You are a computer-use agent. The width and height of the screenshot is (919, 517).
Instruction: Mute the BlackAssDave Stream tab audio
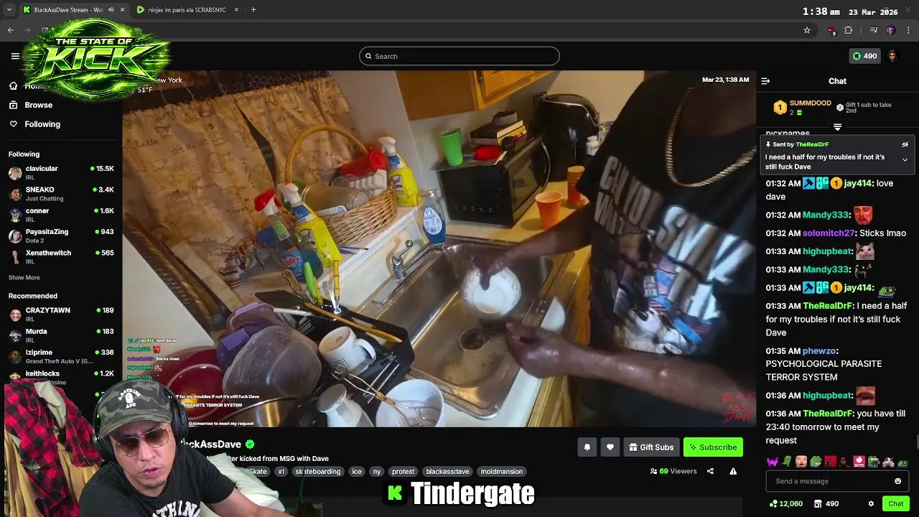click(111, 10)
